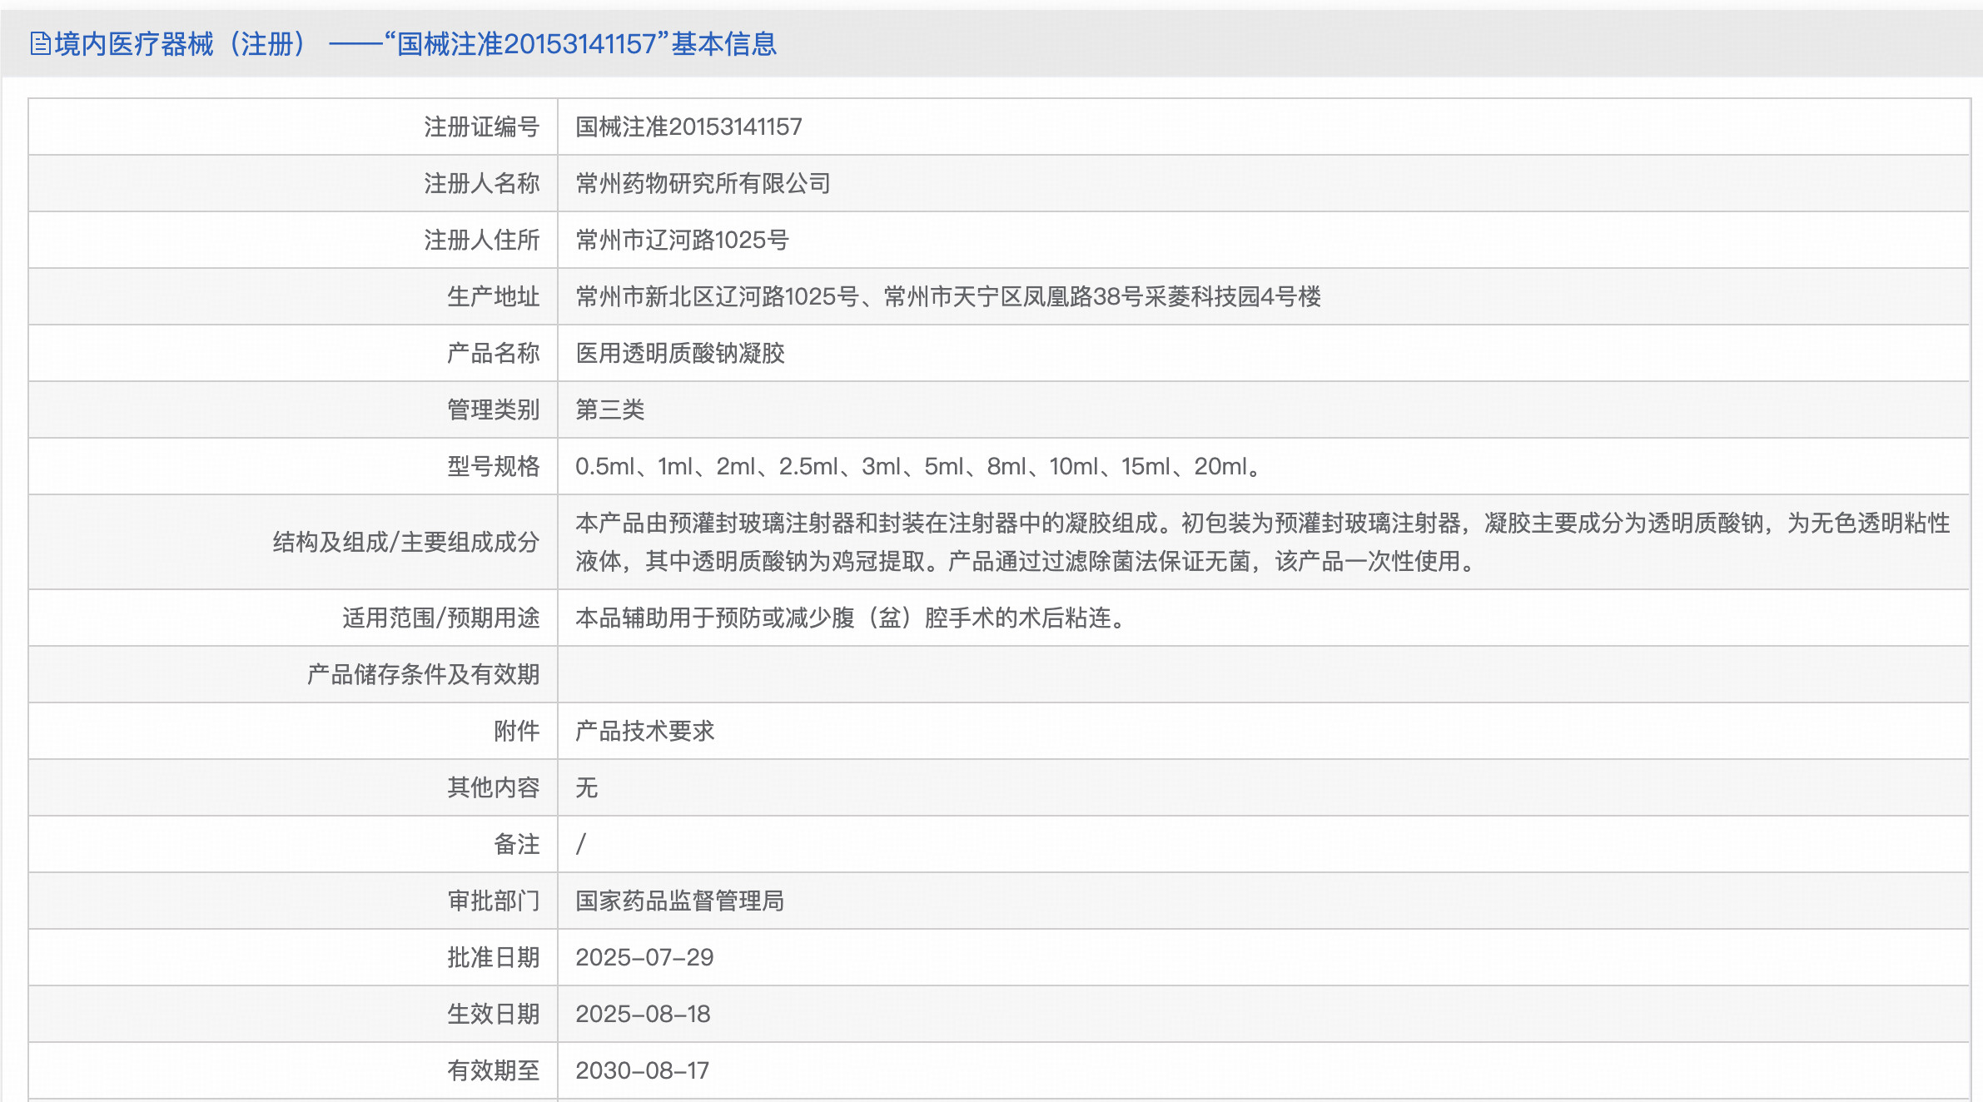Click management category value 第三类
Image resolution: width=1983 pixels, height=1102 pixels.
pos(609,410)
